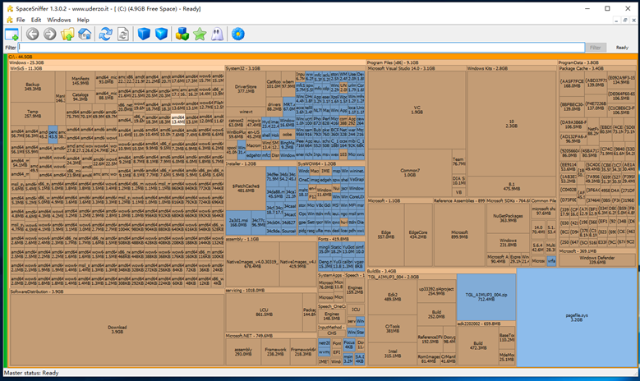Click the Home house icon
Viewport: 640px width, 381px height.
85,34
